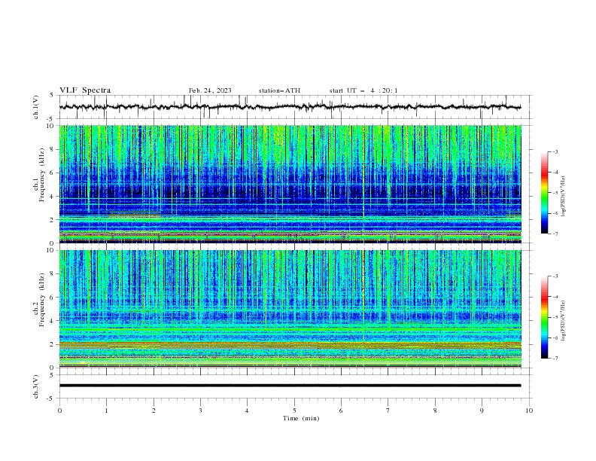
Task: Click the lower PSD color scale bar
Action: 544,317
